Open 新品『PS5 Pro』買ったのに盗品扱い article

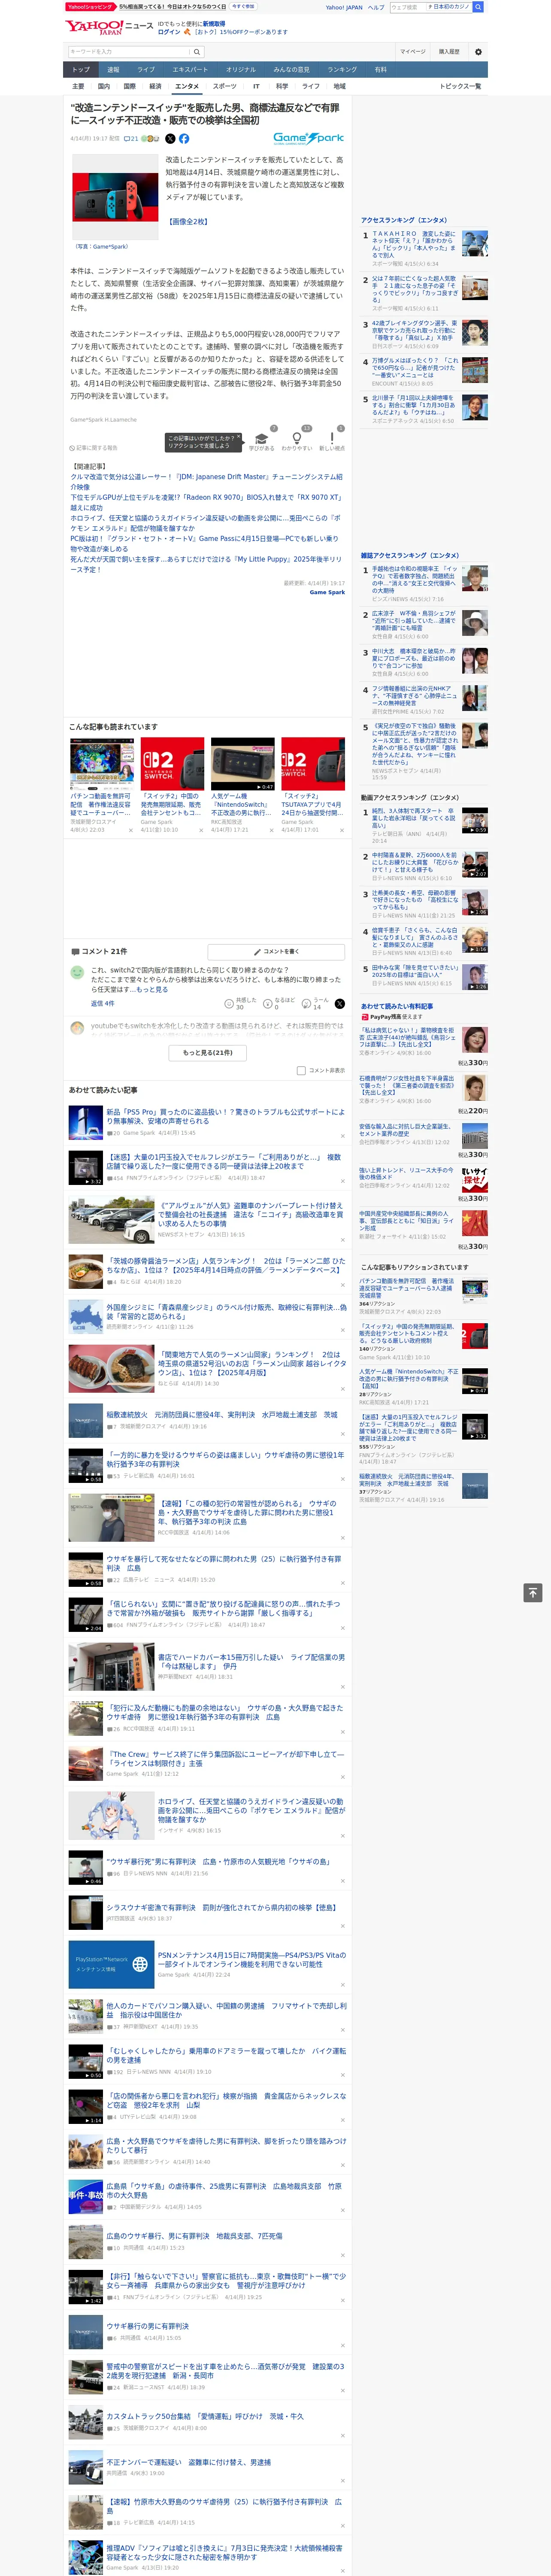[226, 1116]
